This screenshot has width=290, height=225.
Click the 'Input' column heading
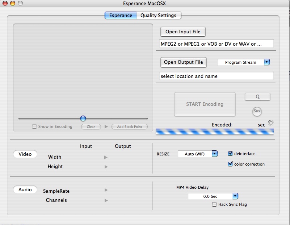pyautogui.click(x=86, y=146)
